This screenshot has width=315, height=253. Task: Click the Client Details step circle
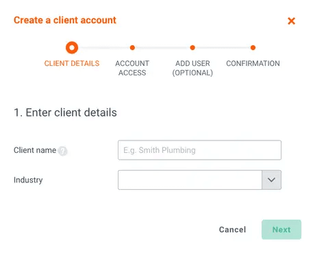coord(72,47)
